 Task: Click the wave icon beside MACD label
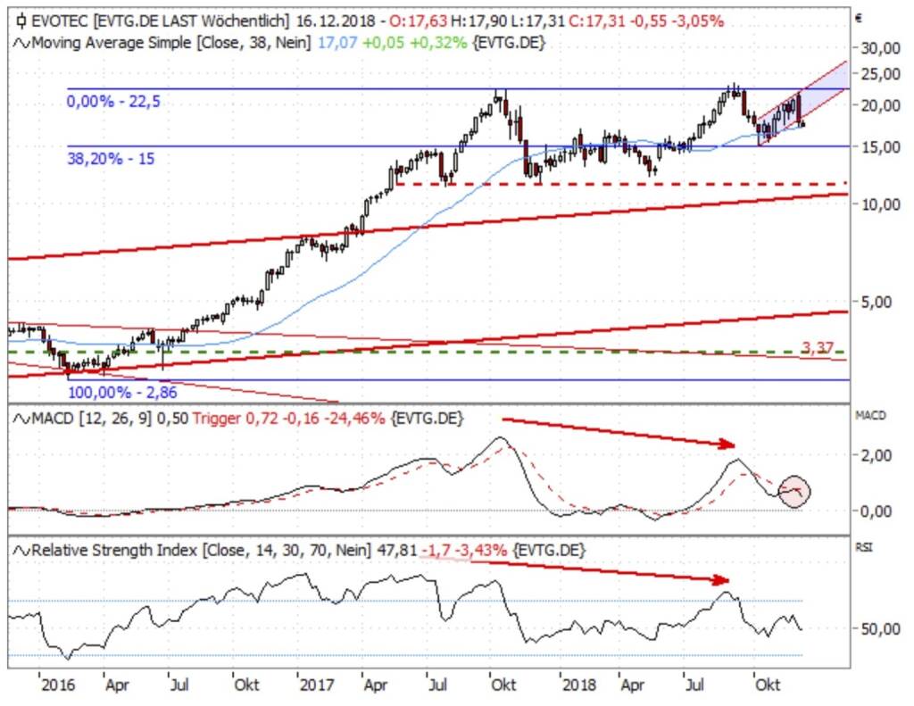click(21, 419)
